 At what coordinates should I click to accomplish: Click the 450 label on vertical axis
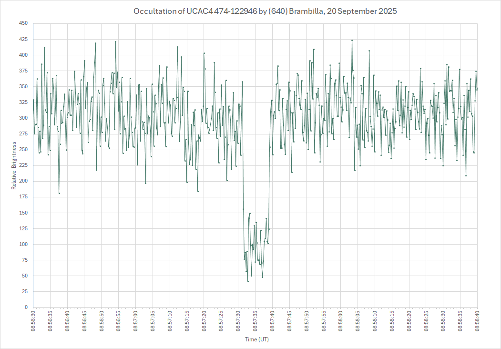coord(23,23)
